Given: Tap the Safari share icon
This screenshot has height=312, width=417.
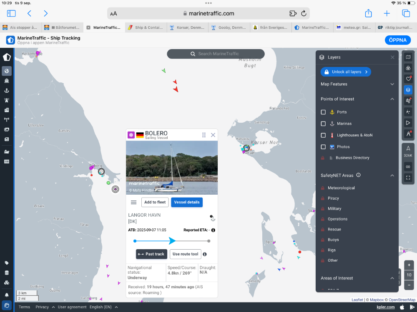Looking at the screenshot, I should [368, 13].
